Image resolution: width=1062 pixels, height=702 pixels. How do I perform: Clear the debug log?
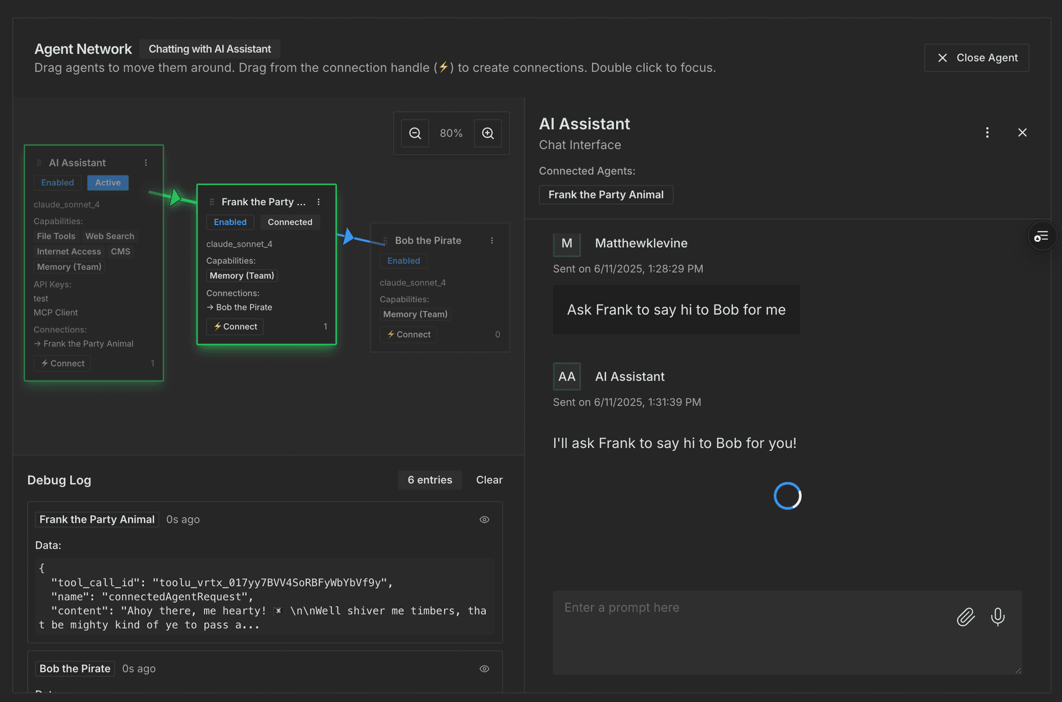[489, 480]
